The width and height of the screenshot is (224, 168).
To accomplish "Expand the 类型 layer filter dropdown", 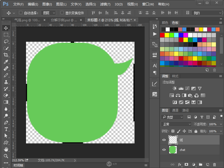I will click(x=172, y=117).
